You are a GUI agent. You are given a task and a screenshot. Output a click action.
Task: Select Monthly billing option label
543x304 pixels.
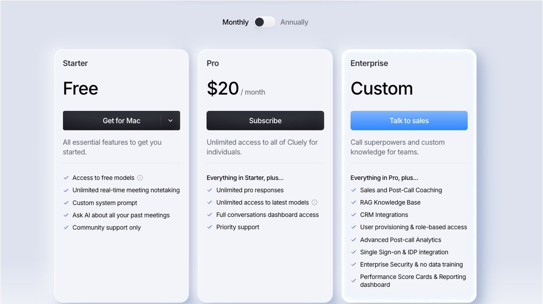click(235, 22)
